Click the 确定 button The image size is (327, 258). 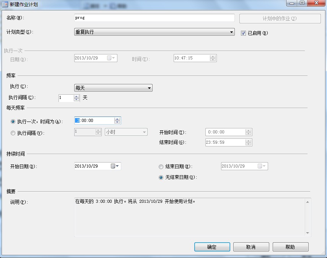click(212, 247)
